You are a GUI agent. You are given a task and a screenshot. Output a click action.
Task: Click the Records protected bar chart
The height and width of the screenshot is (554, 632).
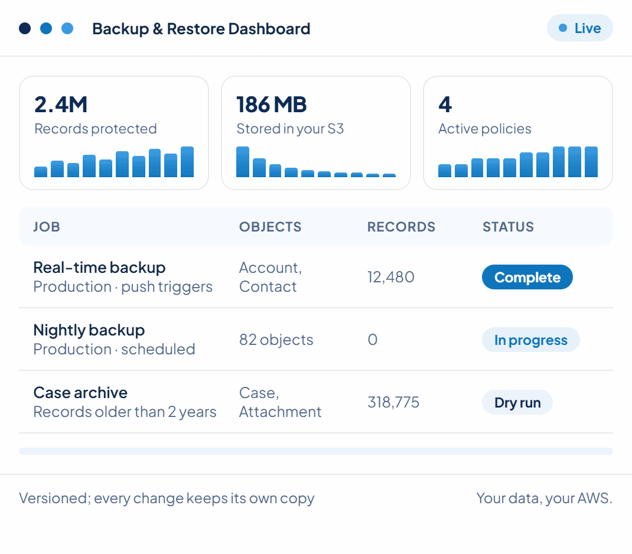tap(114, 162)
